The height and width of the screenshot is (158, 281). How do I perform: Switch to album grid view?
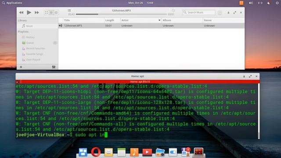[x=47, y=12]
